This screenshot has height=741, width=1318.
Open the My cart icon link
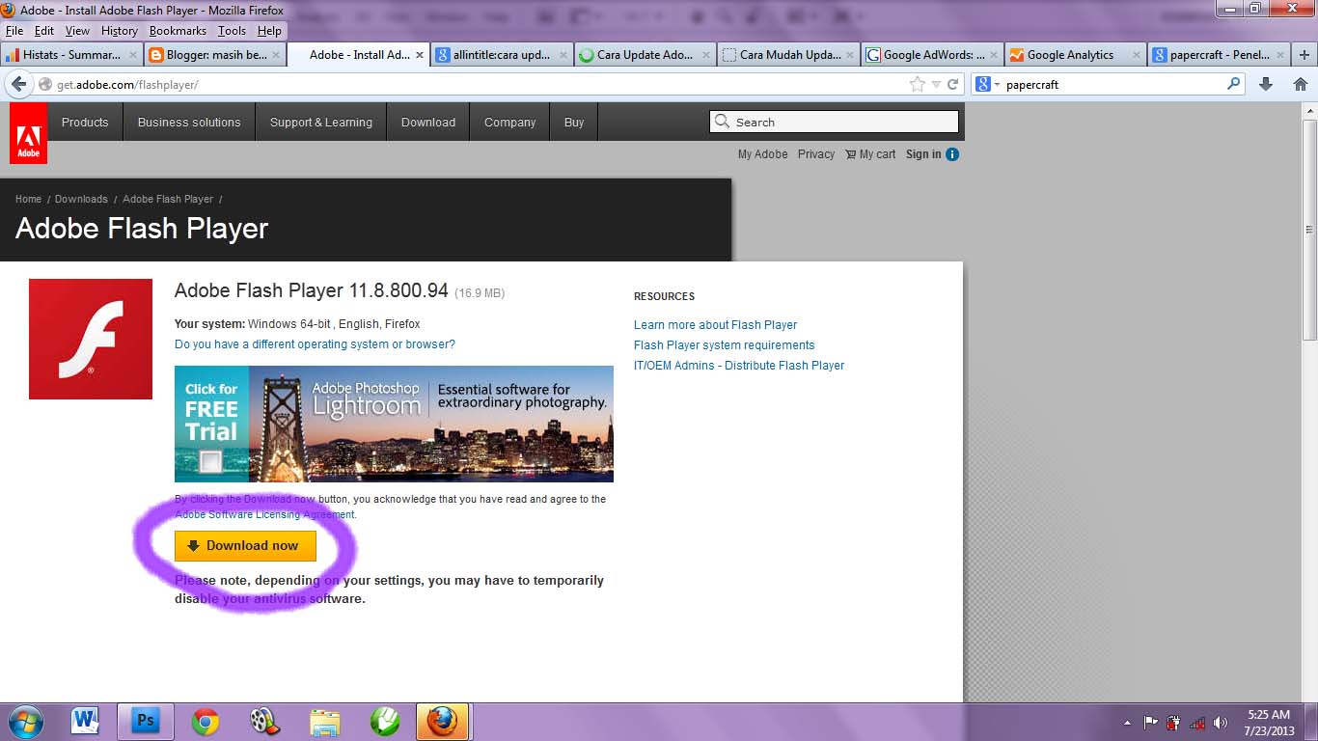point(870,154)
